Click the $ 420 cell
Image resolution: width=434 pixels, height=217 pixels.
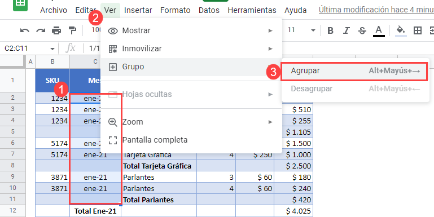[293, 200]
